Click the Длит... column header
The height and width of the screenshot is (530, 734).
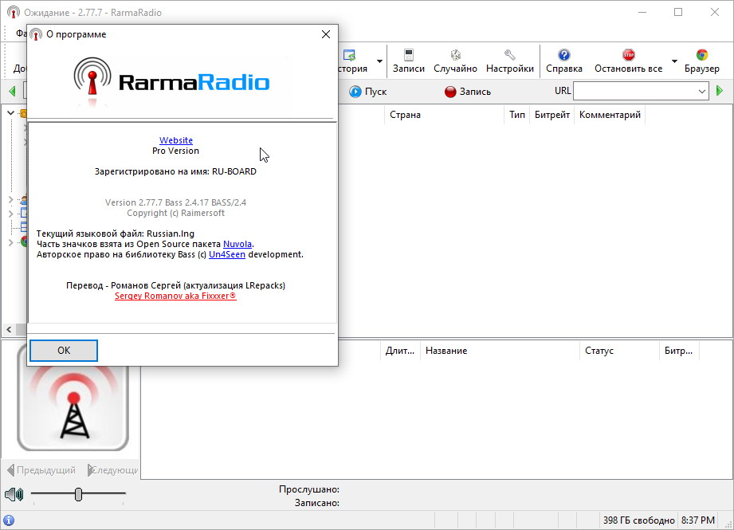tap(400, 351)
